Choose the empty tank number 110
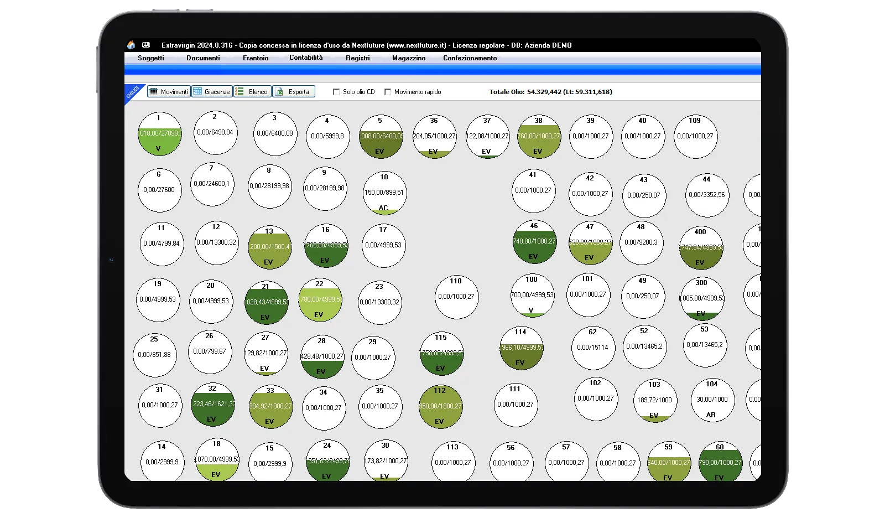The image size is (885, 523). click(x=456, y=297)
